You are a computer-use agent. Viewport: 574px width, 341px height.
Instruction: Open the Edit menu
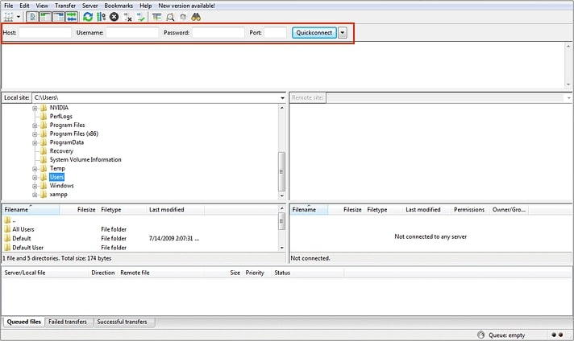click(24, 6)
